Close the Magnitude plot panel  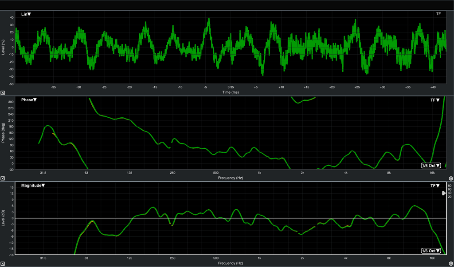[3, 264]
